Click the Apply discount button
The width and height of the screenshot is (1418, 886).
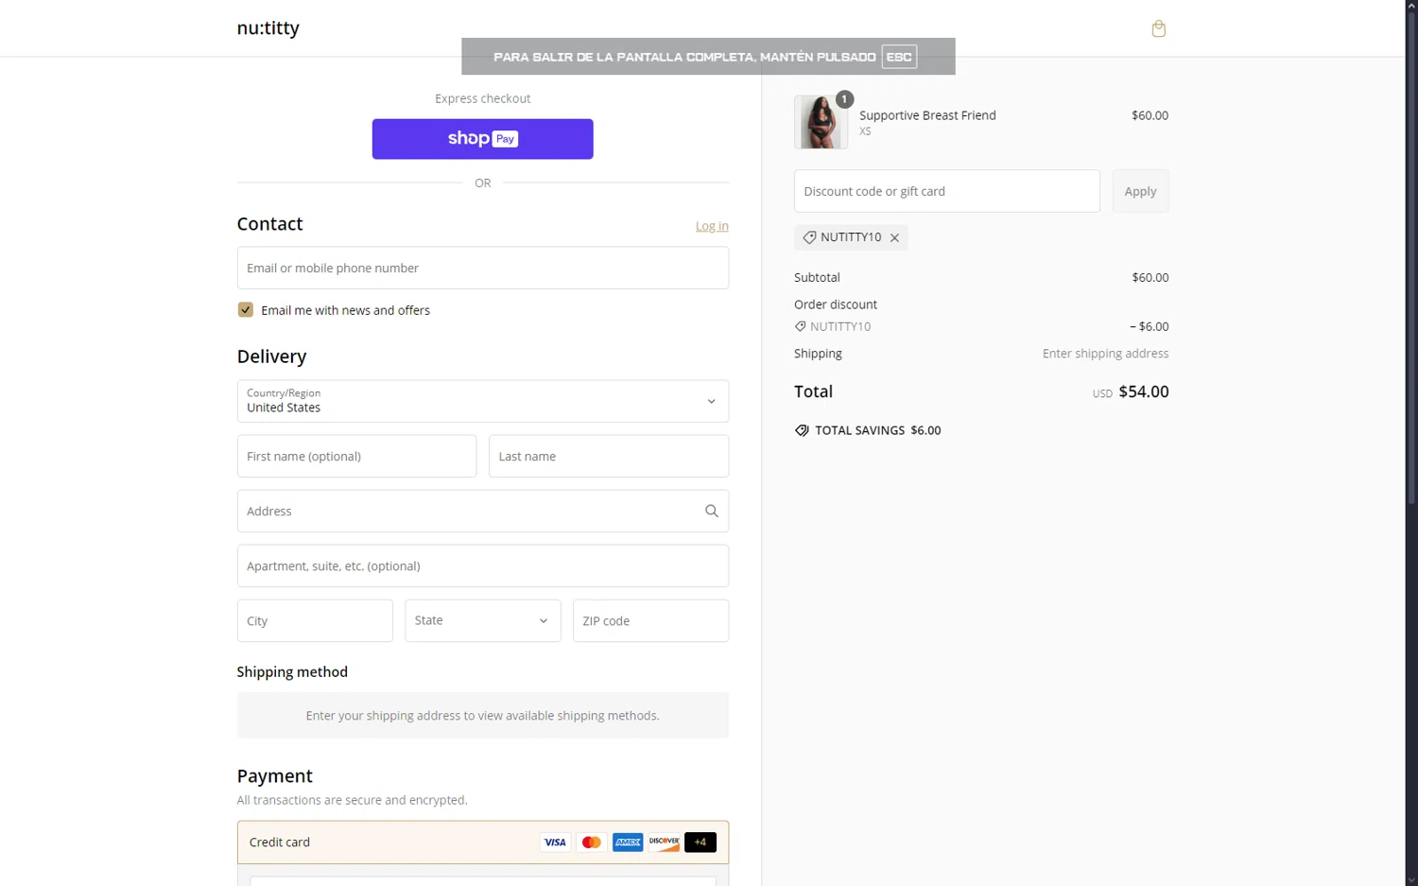click(x=1140, y=191)
